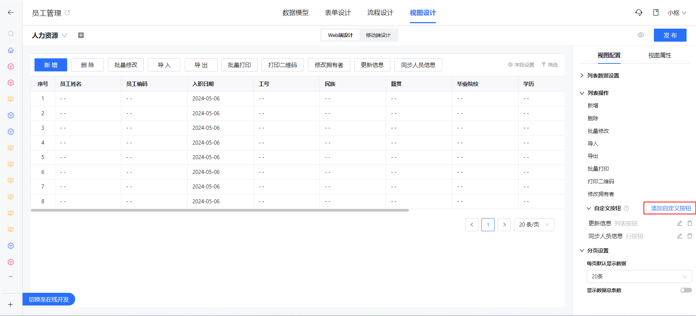Click the 毕业院校 column header

(x=485, y=84)
